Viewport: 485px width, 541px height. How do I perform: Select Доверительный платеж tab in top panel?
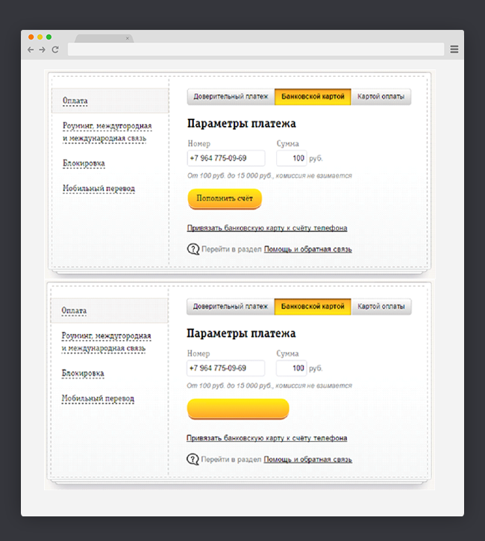point(231,96)
